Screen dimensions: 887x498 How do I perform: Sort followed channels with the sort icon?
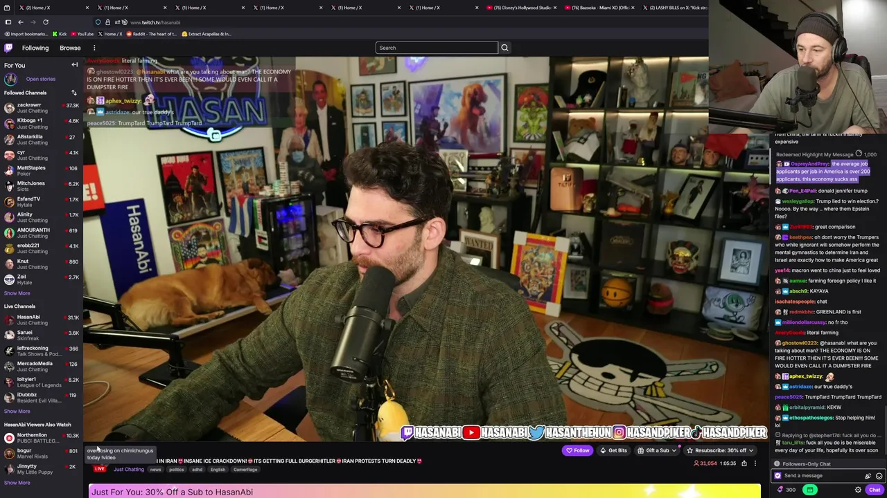tap(74, 93)
